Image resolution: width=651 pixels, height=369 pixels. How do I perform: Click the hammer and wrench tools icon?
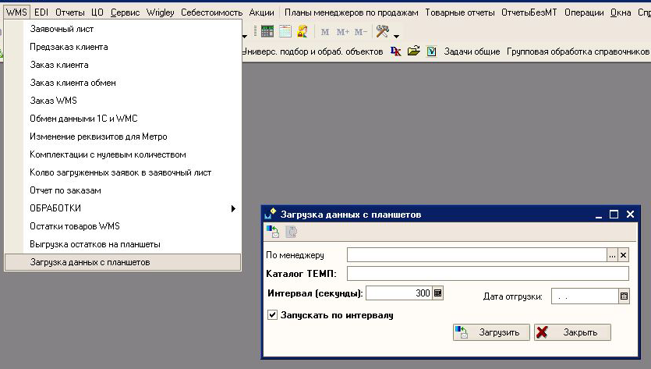click(x=382, y=31)
